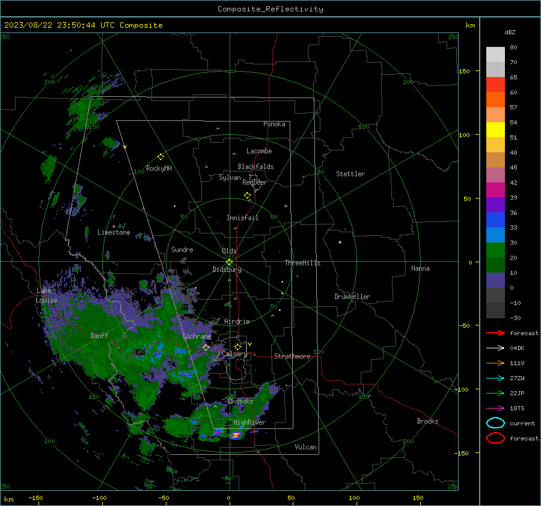Click the Lacombe city label

[x=259, y=151]
